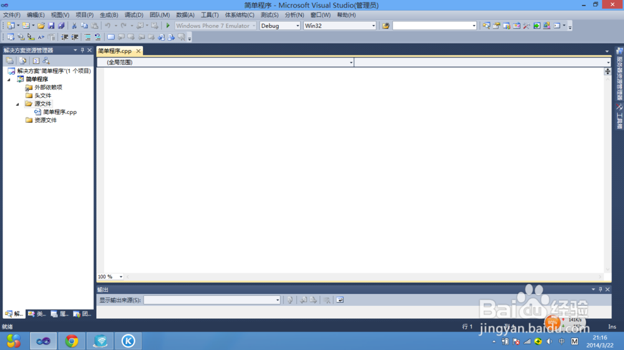Image resolution: width=624 pixels, height=350 pixels.
Task: Click the Show All Files icon in Solution Explorer
Action: (22, 61)
